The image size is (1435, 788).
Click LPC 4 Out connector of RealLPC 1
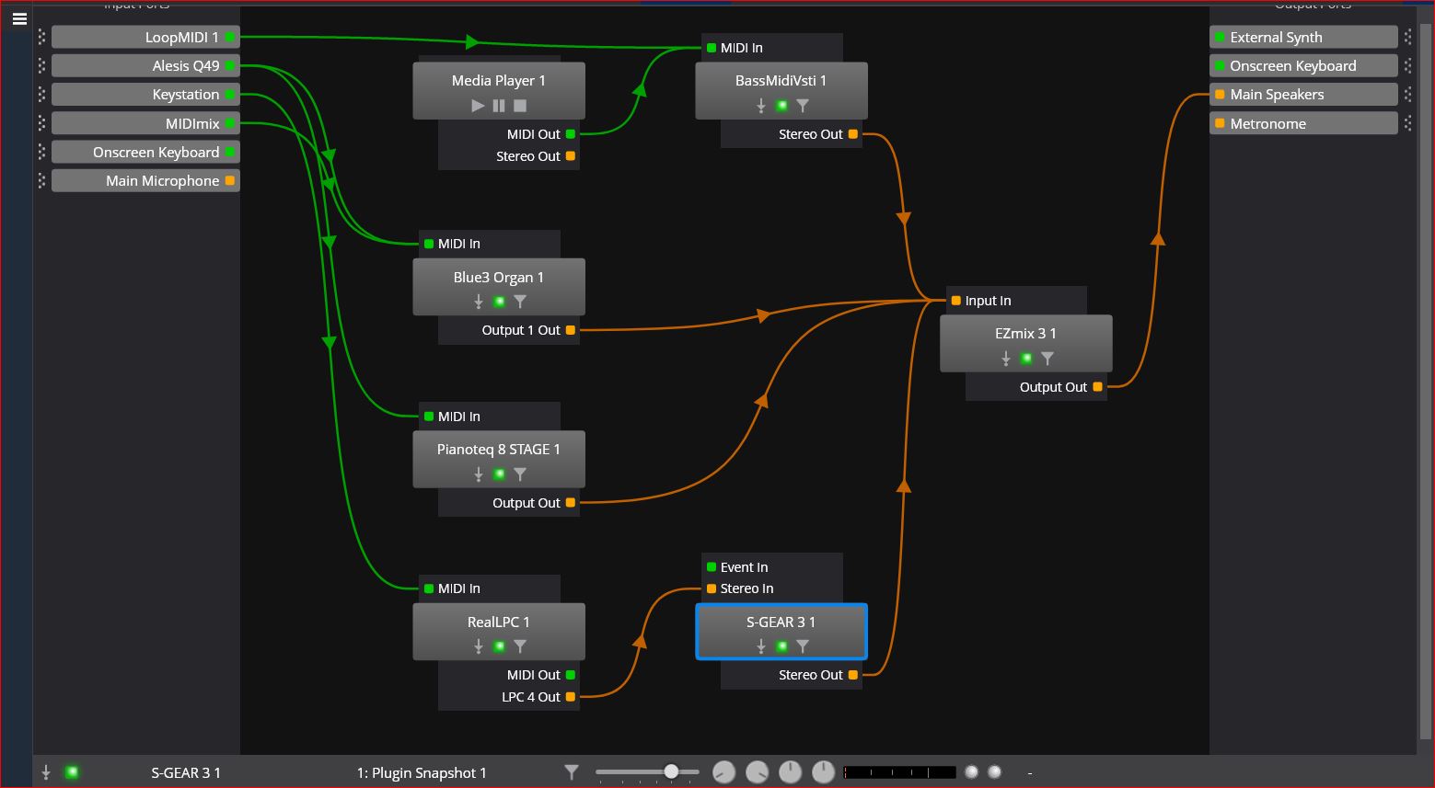pyautogui.click(x=571, y=697)
